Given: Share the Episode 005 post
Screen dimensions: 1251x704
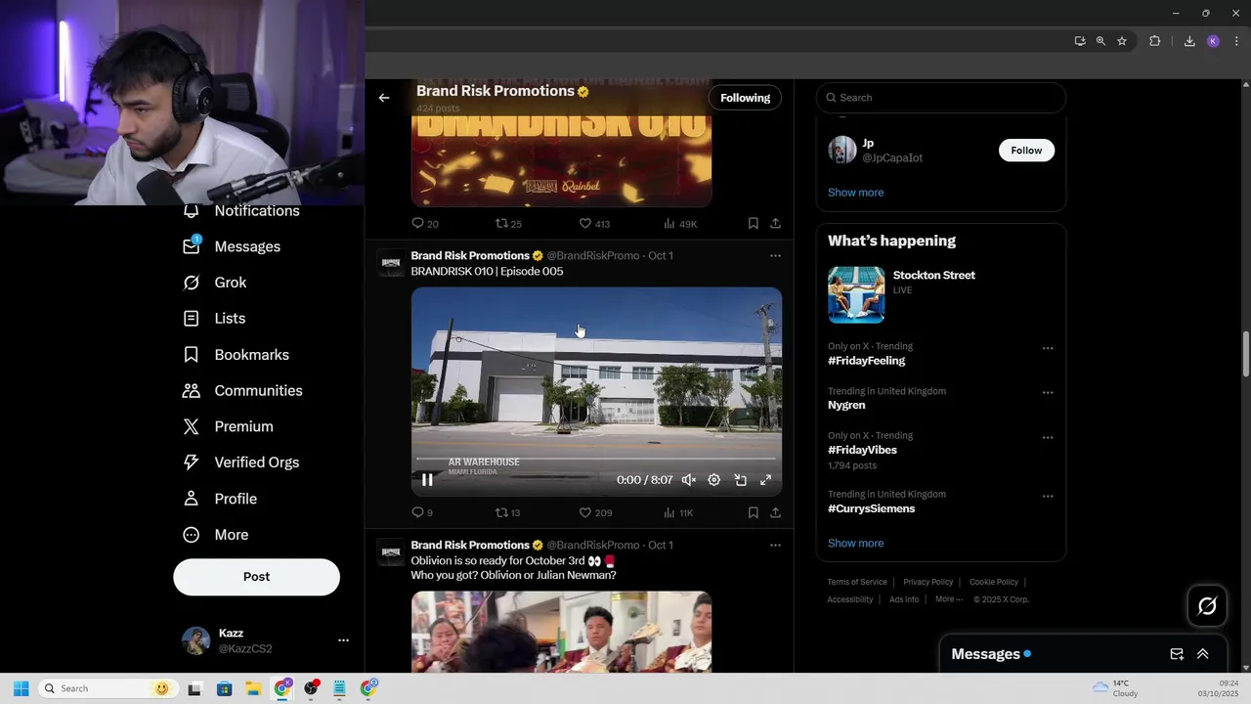Looking at the screenshot, I should coord(775,512).
